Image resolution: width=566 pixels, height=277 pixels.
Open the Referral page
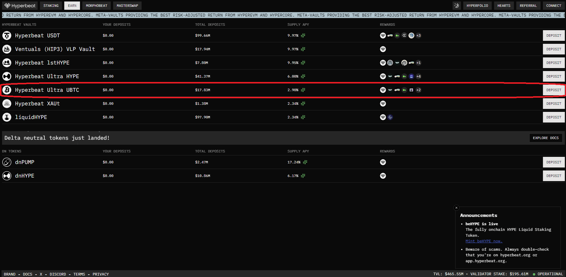pos(528,6)
